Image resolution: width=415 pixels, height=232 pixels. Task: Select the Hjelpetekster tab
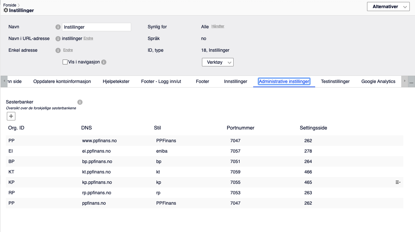pos(116,81)
